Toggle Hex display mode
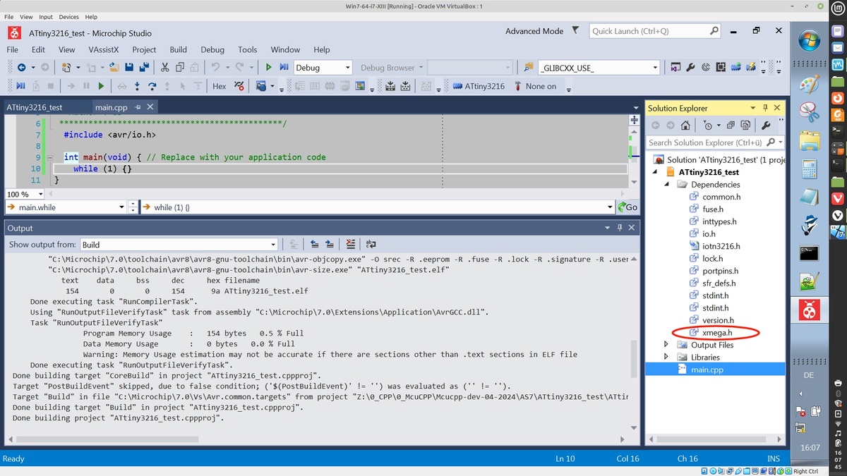This screenshot has height=476, width=847. click(220, 86)
